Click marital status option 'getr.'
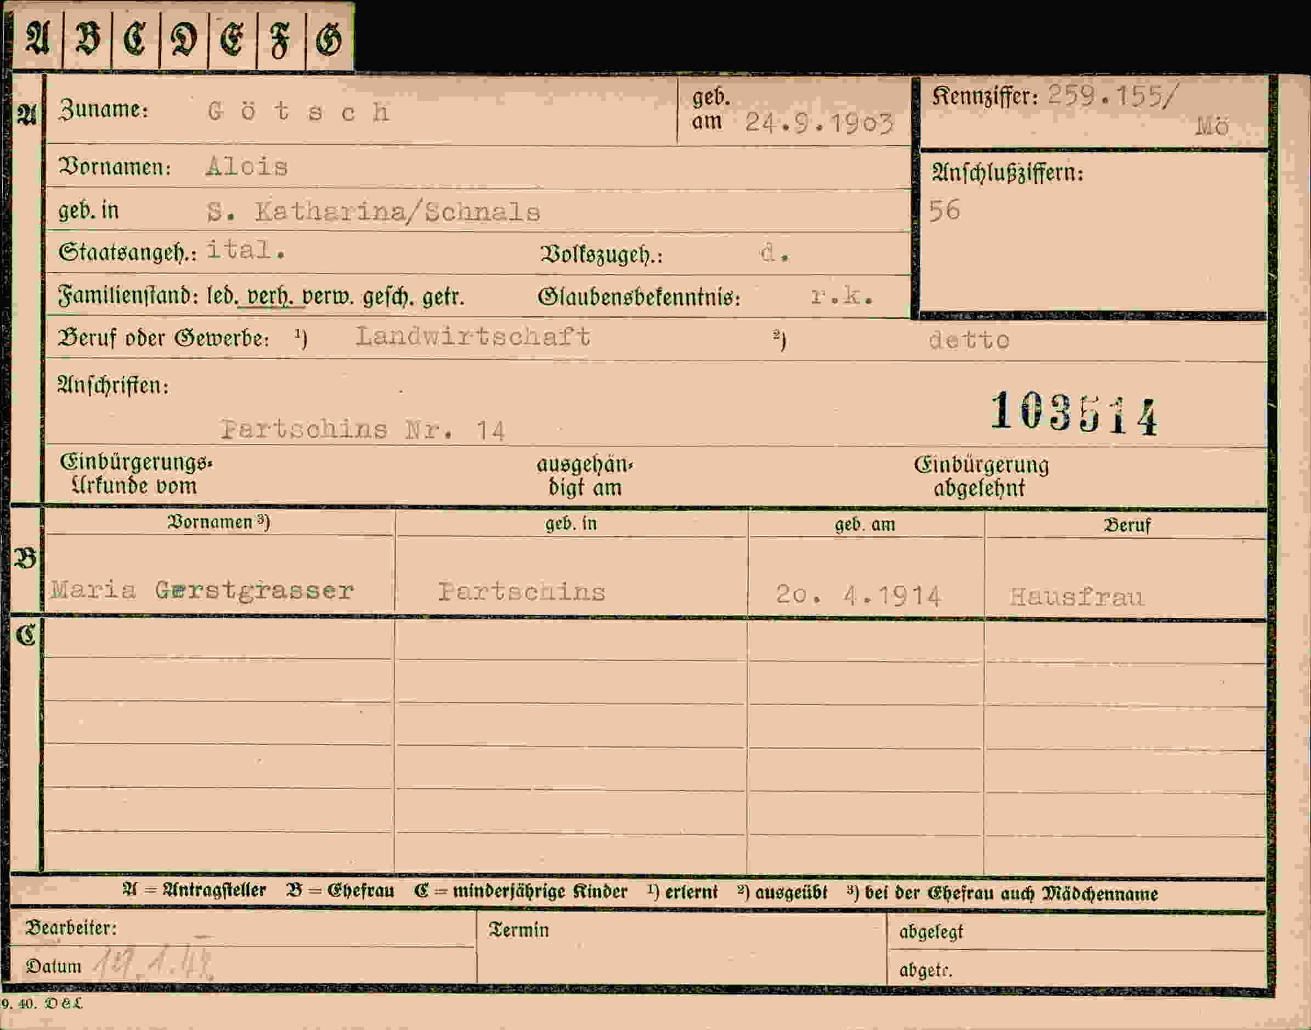The height and width of the screenshot is (1030, 1311). click(x=444, y=297)
